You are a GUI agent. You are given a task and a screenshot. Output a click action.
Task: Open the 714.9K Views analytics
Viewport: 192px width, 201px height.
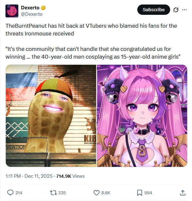click(x=70, y=176)
